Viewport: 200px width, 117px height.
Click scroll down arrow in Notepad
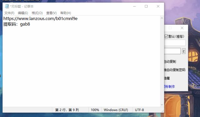click(162, 104)
